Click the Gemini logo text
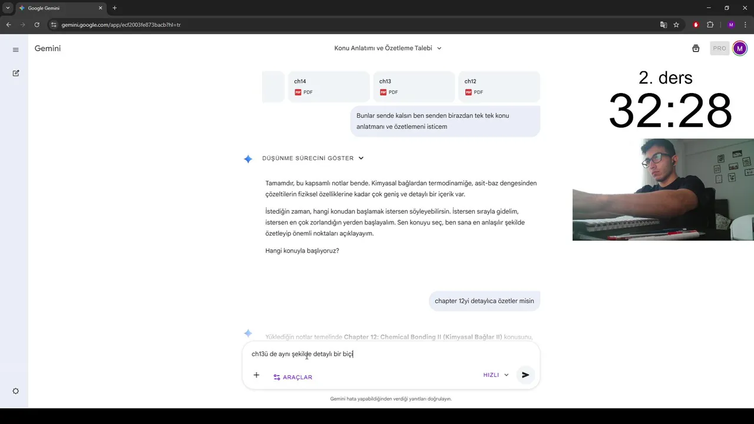The height and width of the screenshot is (424, 754). 48,48
